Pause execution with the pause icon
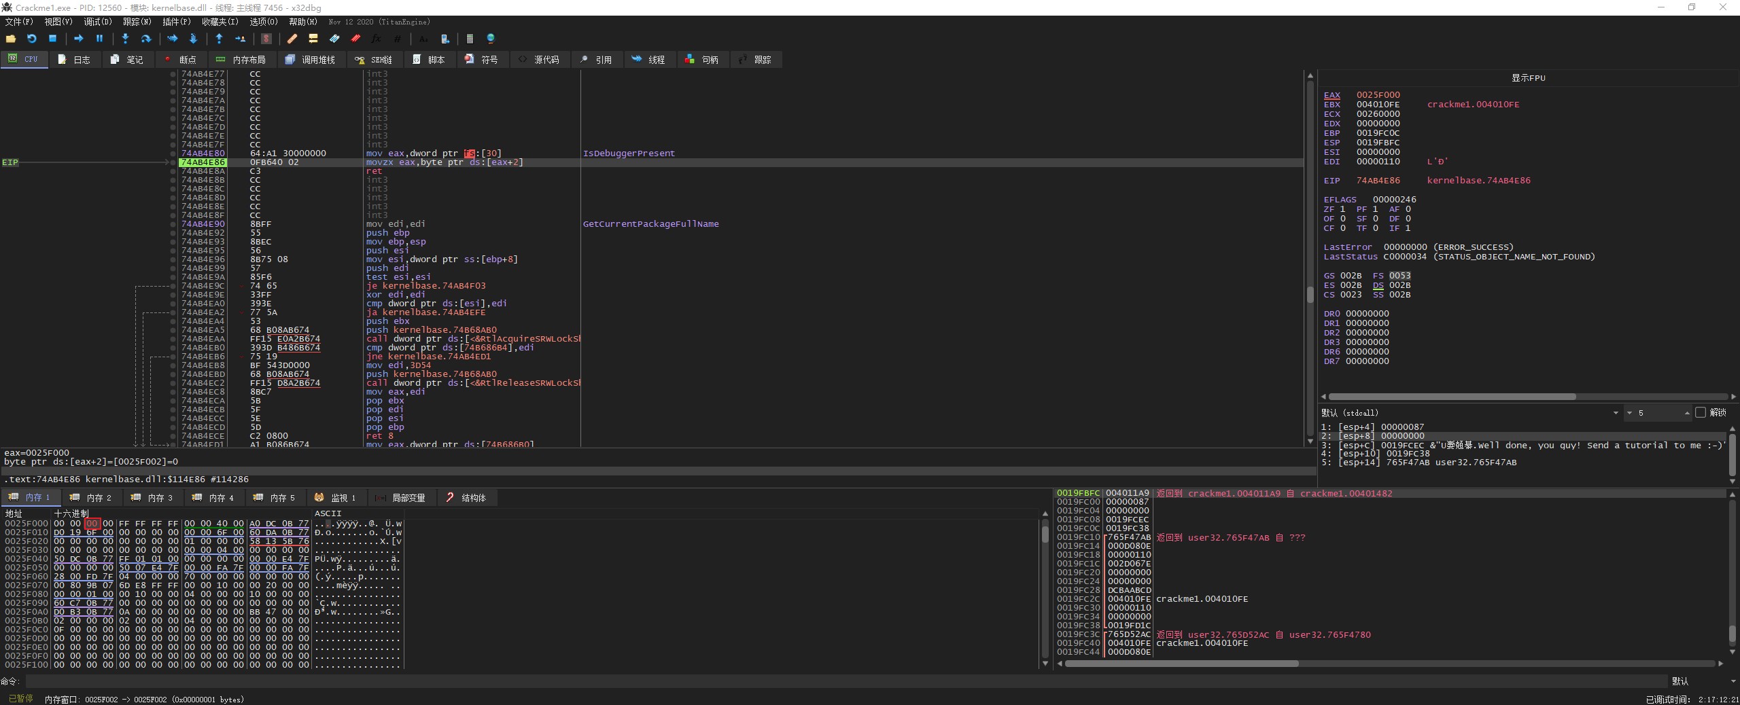The image size is (1740, 705). point(99,39)
